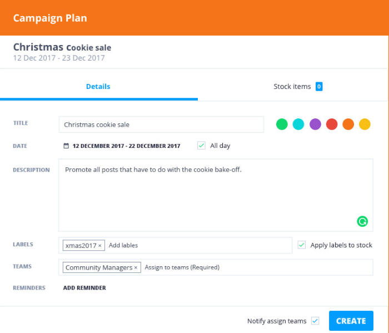Image resolution: width=389 pixels, height=333 pixels.
Task: Open the date range picker
Action: 126,146
